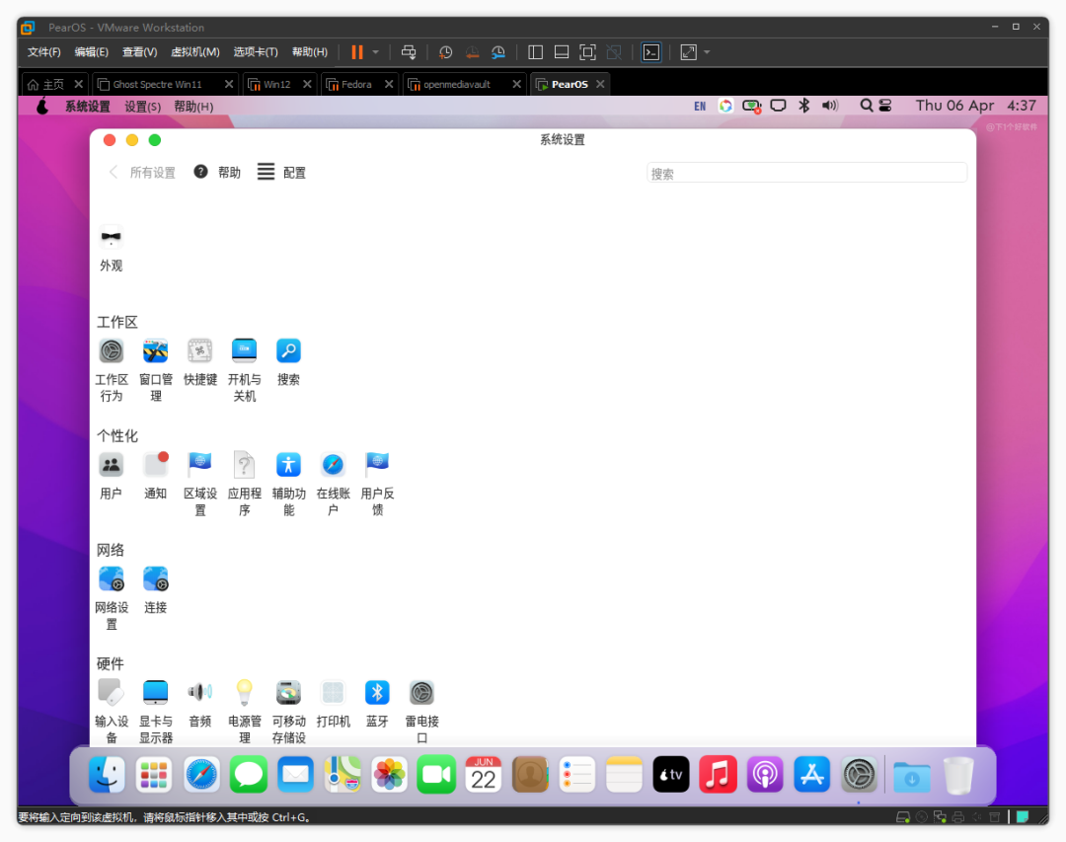Close the openmediavault tab
The height and width of the screenshot is (842, 1066).
pyautogui.click(x=516, y=84)
